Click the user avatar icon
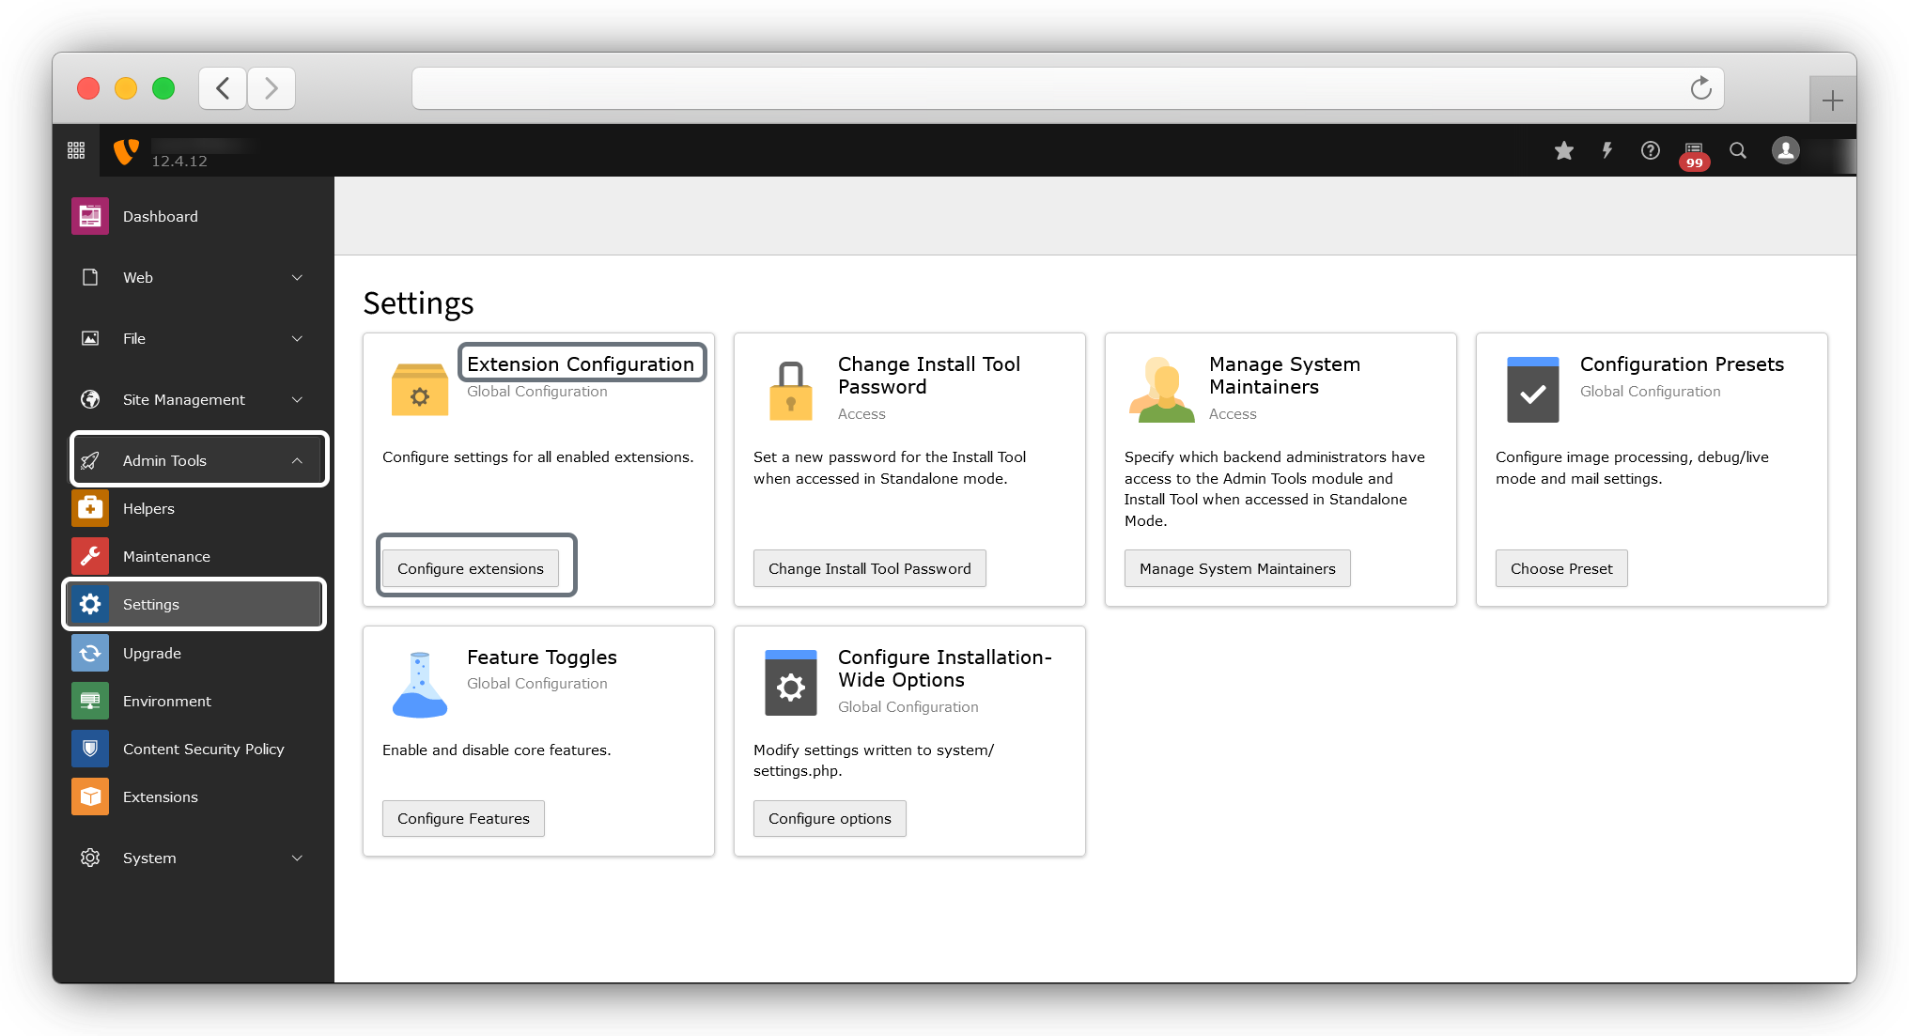Image resolution: width=1909 pixels, height=1036 pixels. tap(1785, 150)
